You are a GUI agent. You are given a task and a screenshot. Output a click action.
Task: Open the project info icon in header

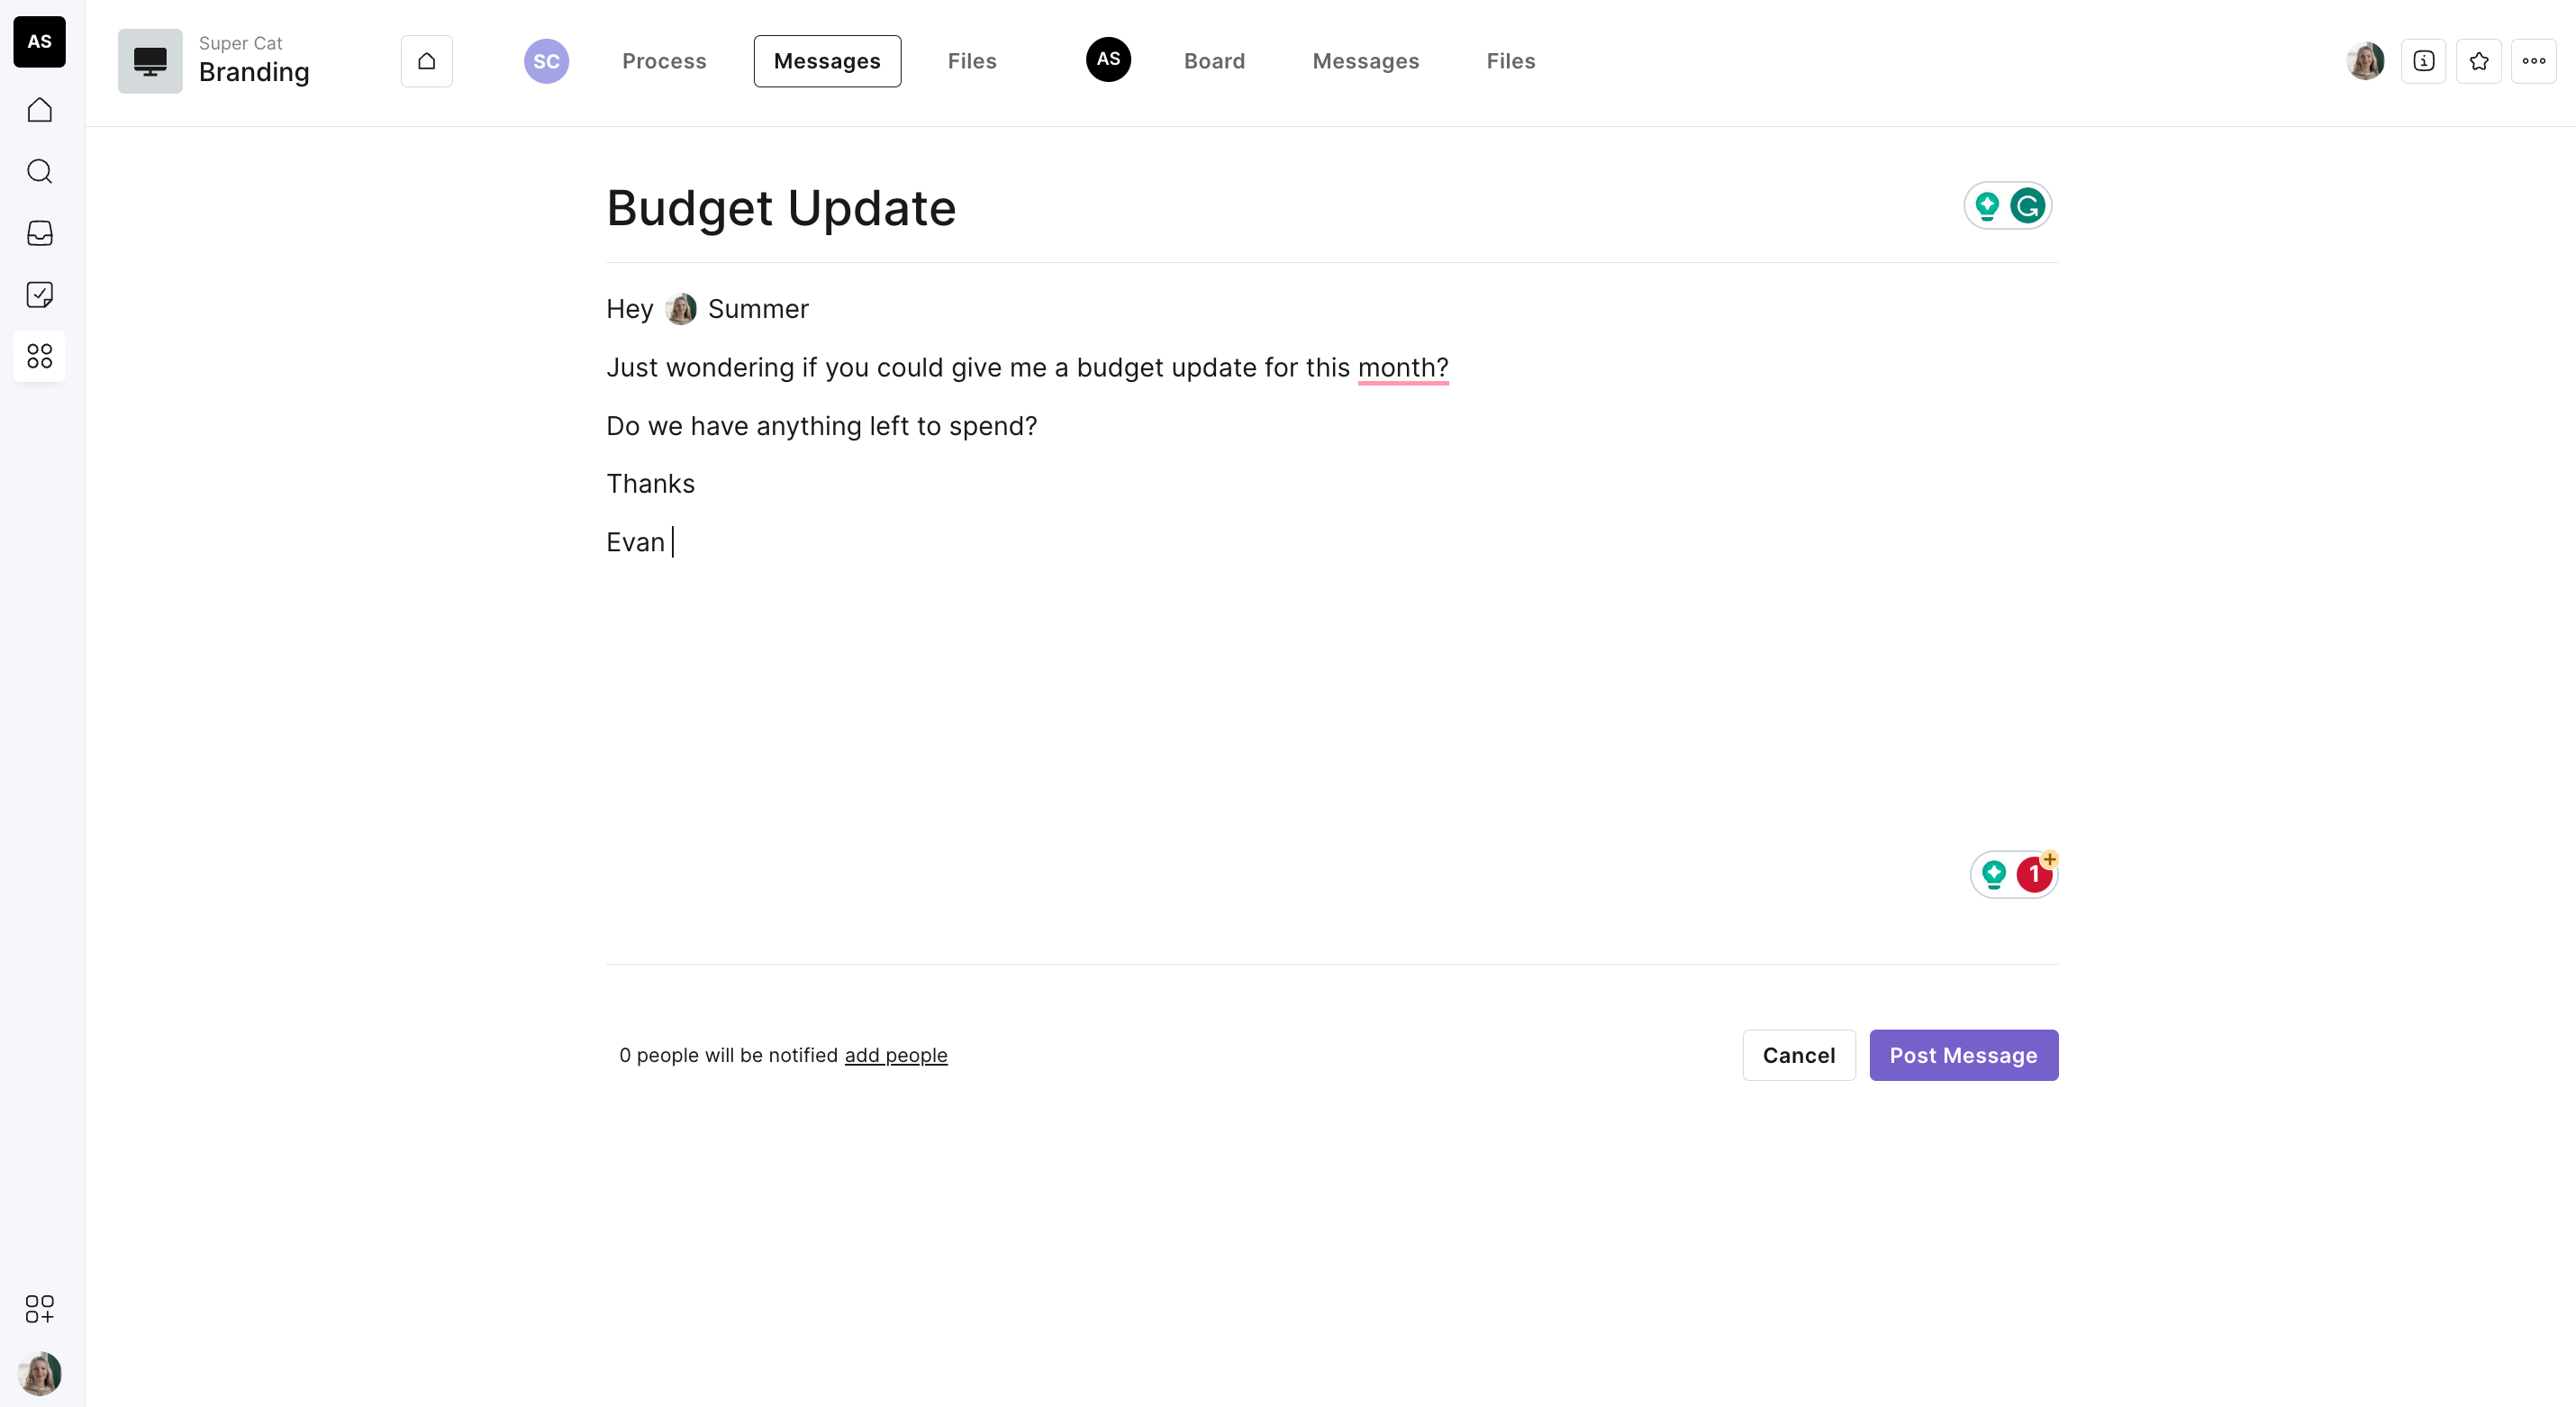[2423, 61]
